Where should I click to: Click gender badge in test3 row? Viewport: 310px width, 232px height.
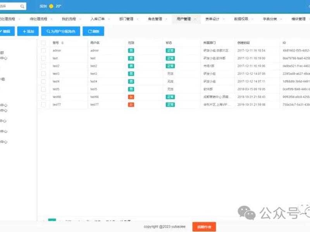tap(131, 73)
